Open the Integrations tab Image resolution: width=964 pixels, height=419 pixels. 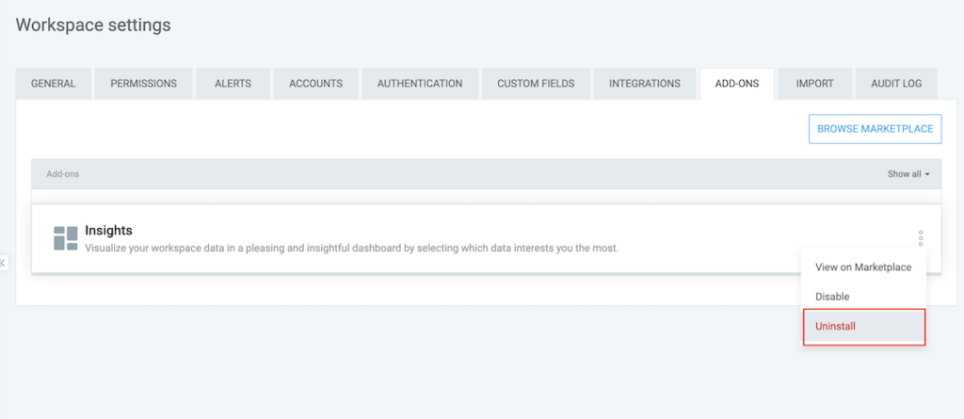tap(644, 84)
